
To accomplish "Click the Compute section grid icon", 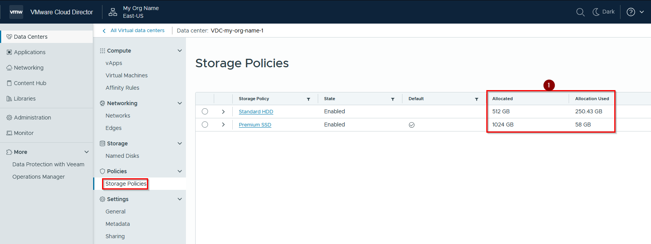I will [102, 51].
